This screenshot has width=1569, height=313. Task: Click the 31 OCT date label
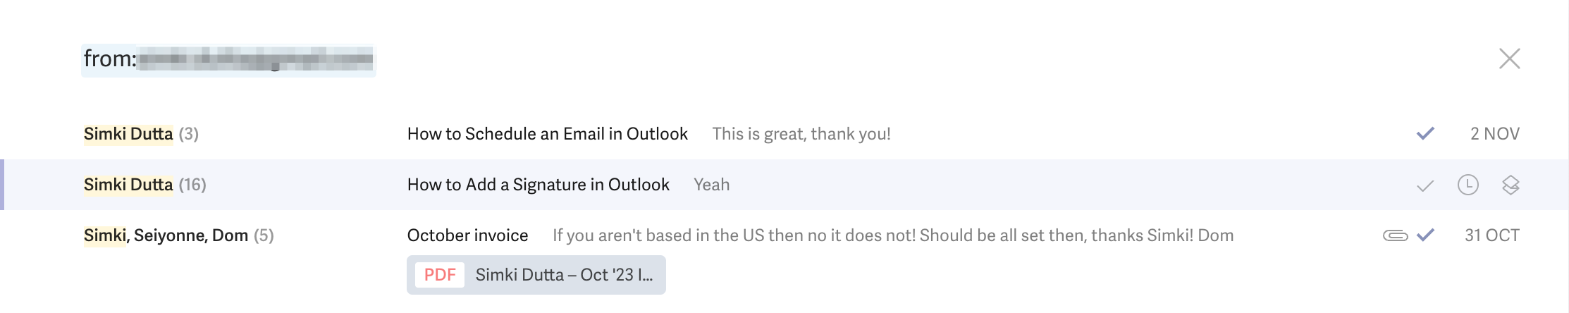coord(1491,235)
